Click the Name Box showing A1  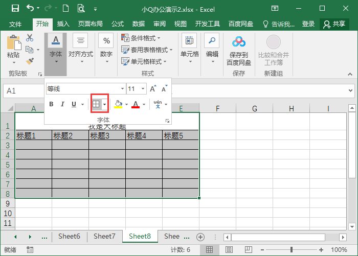click(20, 90)
